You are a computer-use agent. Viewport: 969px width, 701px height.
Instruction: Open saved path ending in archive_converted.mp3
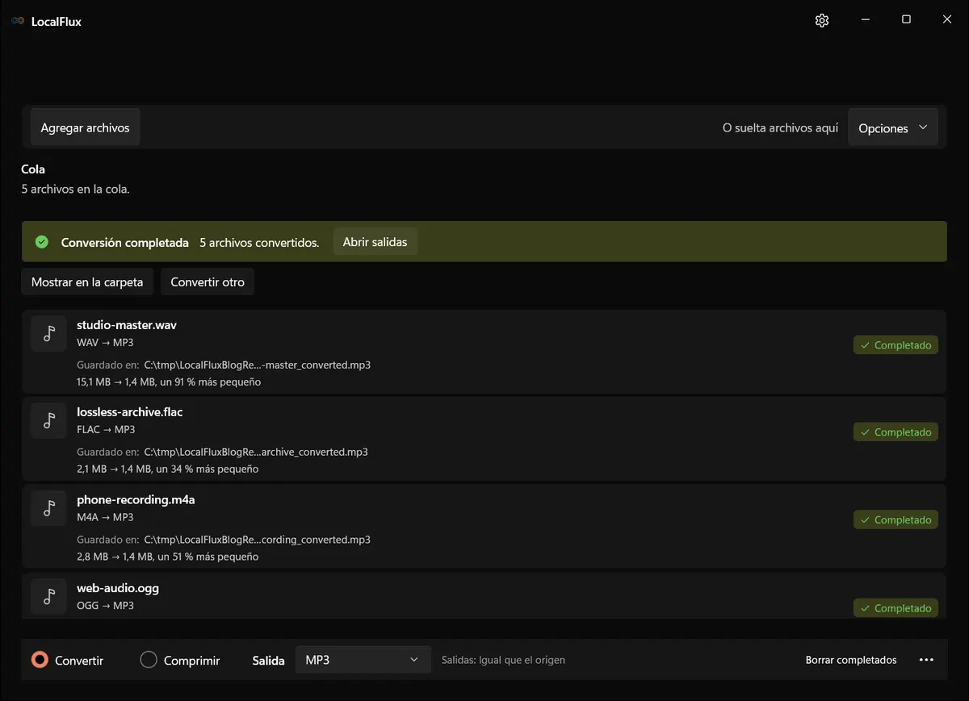point(256,452)
